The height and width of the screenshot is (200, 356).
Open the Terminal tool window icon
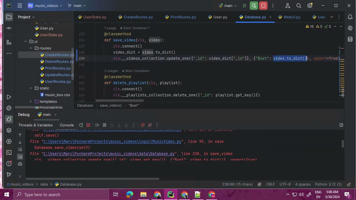coord(9,152)
